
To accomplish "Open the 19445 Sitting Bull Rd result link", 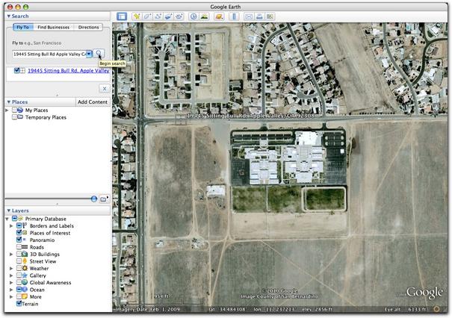I will [69, 71].
